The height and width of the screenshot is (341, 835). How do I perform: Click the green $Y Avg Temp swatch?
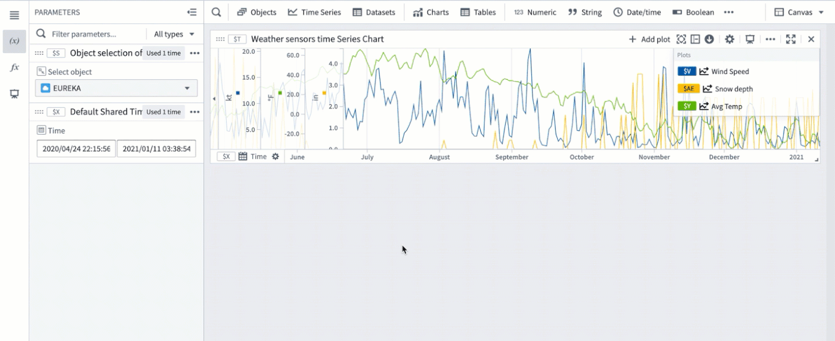687,106
